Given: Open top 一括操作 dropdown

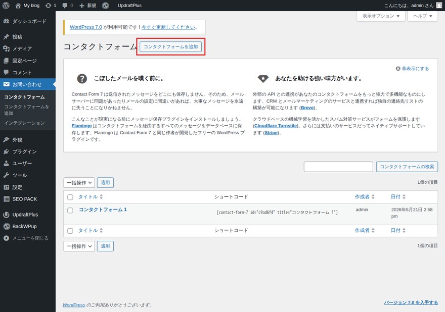Looking at the screenshot, I should (x=79, y=183).
